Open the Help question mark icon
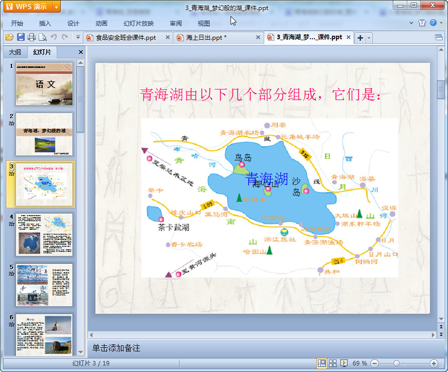 tap(433, 23)
